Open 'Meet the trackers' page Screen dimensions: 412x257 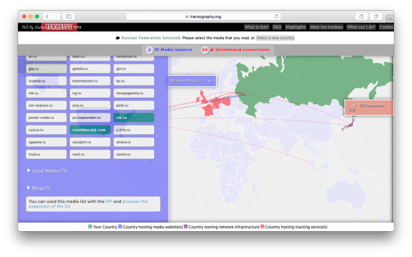pyautogui.click(x=326, y=27)
